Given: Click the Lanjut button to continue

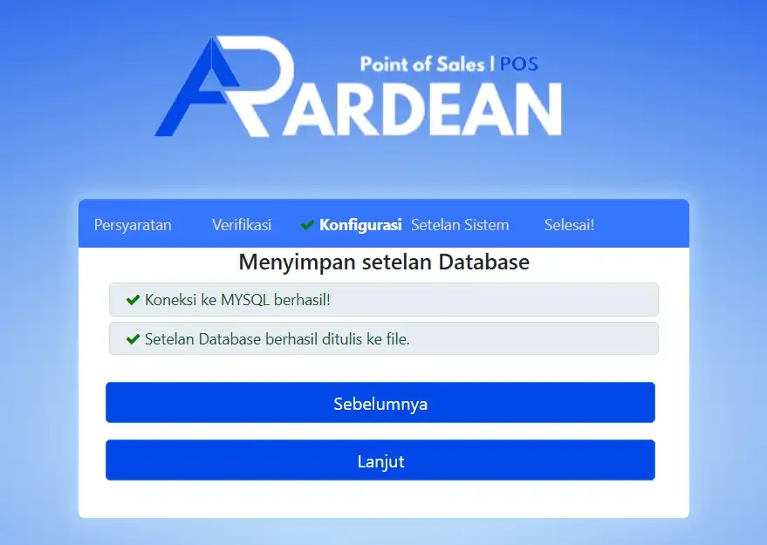Looking at the screenshot, I should (380, 460).
